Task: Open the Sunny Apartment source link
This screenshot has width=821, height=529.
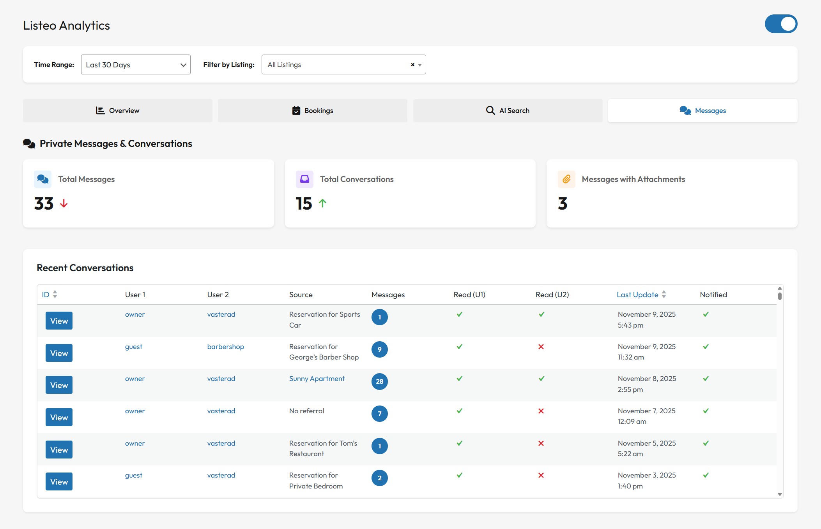Action: [x=317, y=379]
